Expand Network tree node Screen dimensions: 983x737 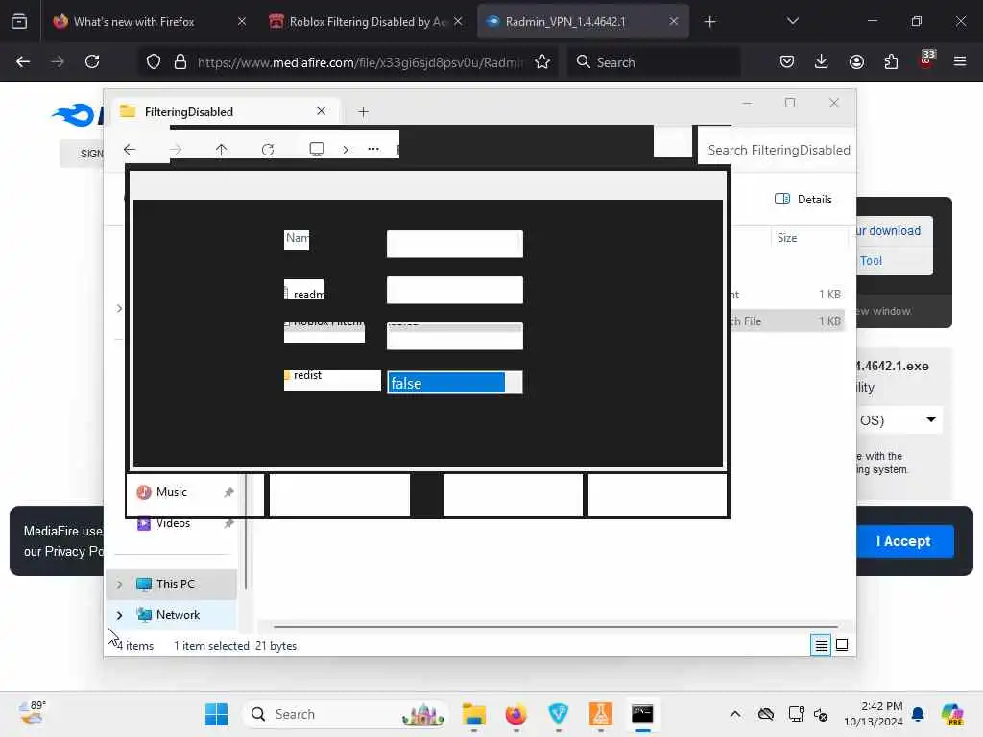point(119,615)
